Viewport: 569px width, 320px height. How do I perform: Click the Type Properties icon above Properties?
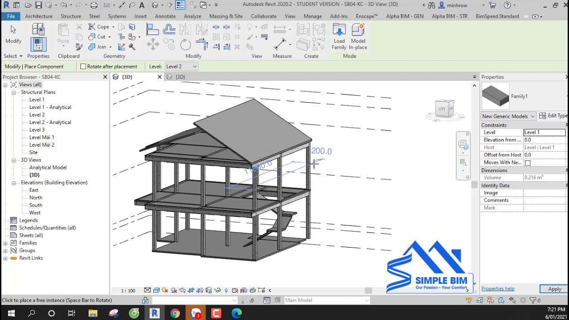click(x=38, y=30)
